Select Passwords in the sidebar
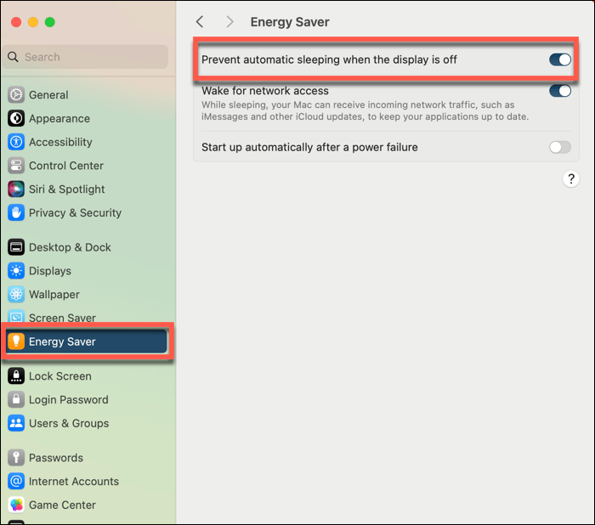Viewport: 595px width, 525px height. tap(56, 458)
